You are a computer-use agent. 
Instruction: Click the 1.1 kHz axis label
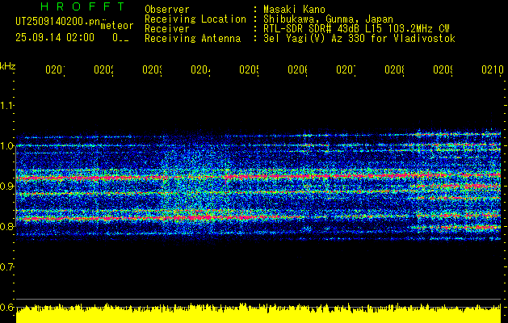point(6,105)
